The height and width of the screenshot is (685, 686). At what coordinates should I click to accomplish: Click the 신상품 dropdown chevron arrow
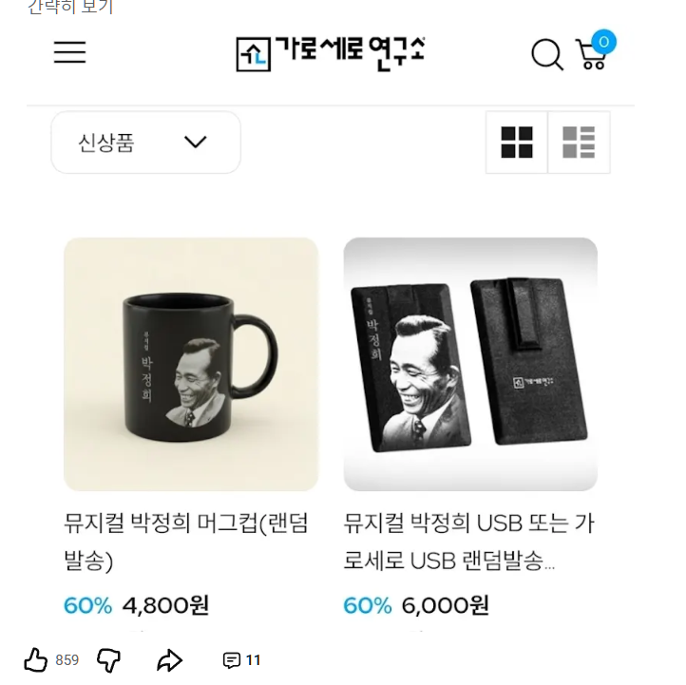[x=195, y=143]
